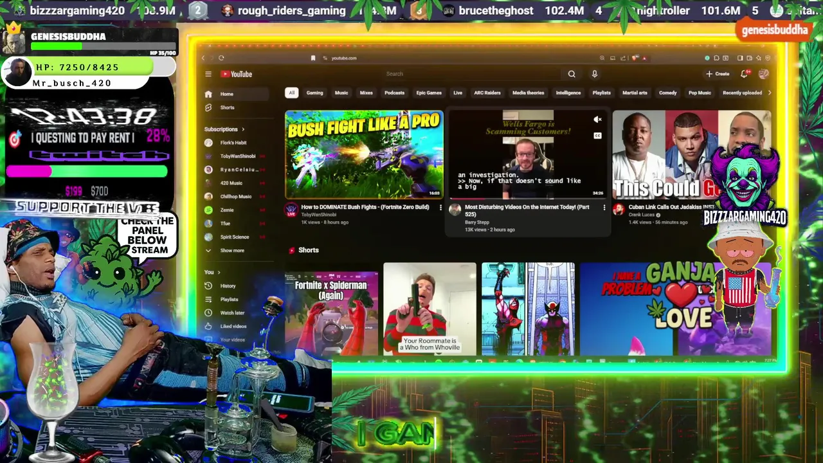Open the account avatar menu
This screenshot has height=463, width=823.
pyautogui.click(x=764, y=74)
